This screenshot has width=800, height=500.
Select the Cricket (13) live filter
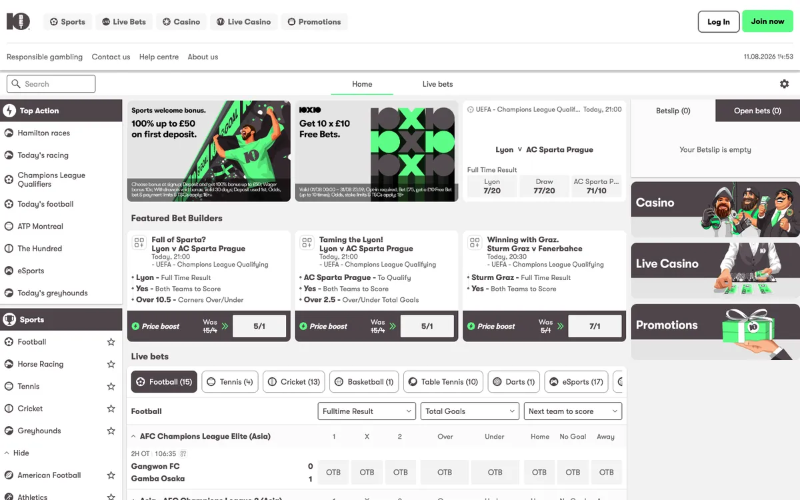pyautogui.click(x=294, y=382)
